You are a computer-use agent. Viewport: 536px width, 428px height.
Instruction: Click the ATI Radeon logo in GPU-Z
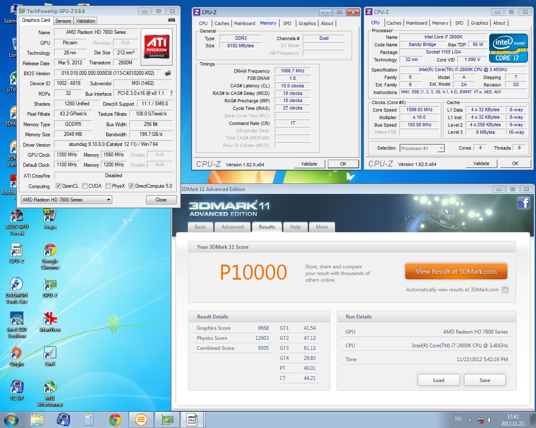point(157,46)
